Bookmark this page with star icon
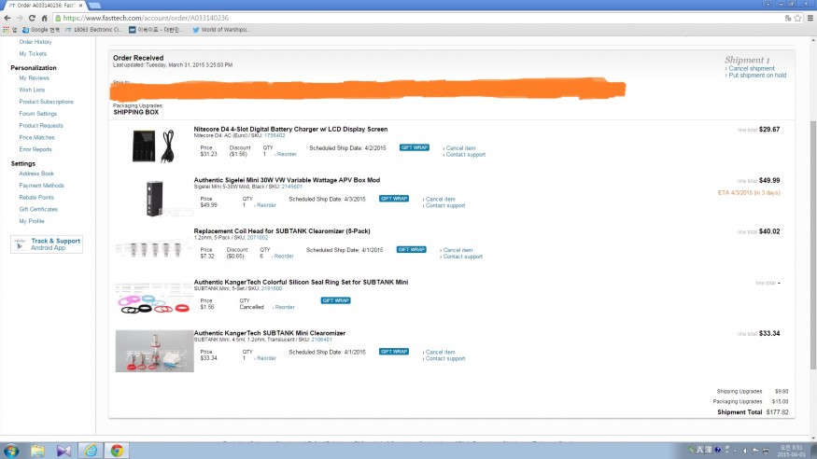 (x=797, y=18)
